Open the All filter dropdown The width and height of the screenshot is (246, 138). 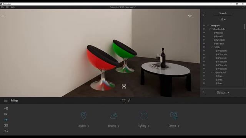click(223, 20)
